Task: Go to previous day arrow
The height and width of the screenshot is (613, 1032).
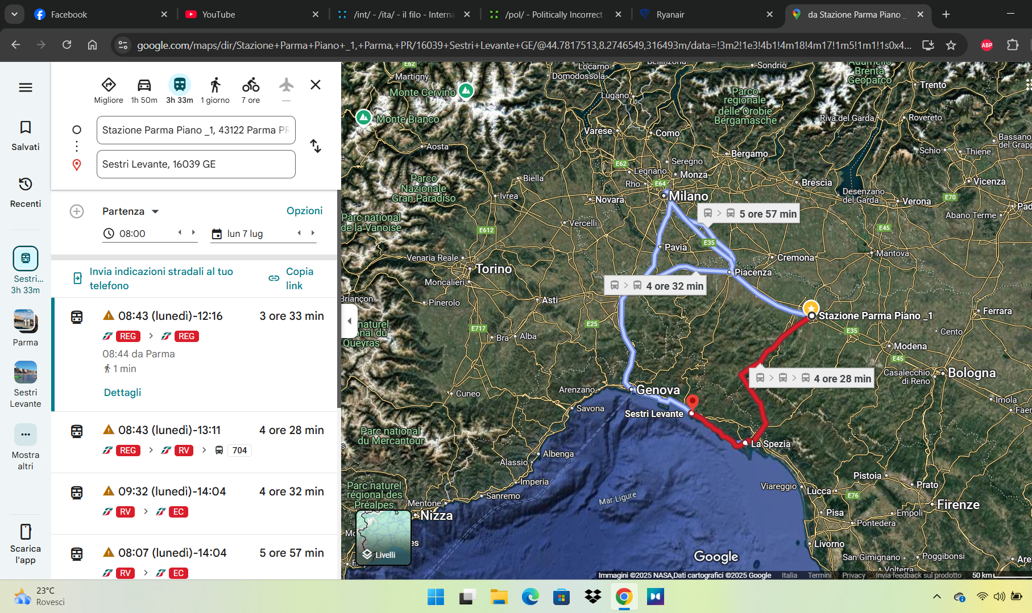Action: click(x=299, y=232)
